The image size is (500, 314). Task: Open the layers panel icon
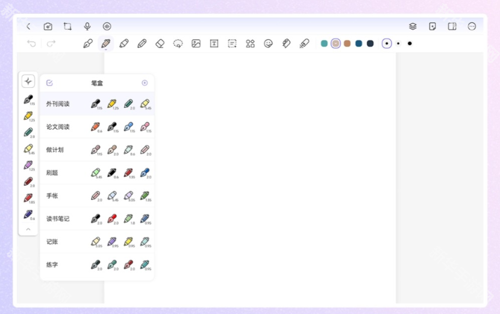pyautogui.click(x=413, y=27)
